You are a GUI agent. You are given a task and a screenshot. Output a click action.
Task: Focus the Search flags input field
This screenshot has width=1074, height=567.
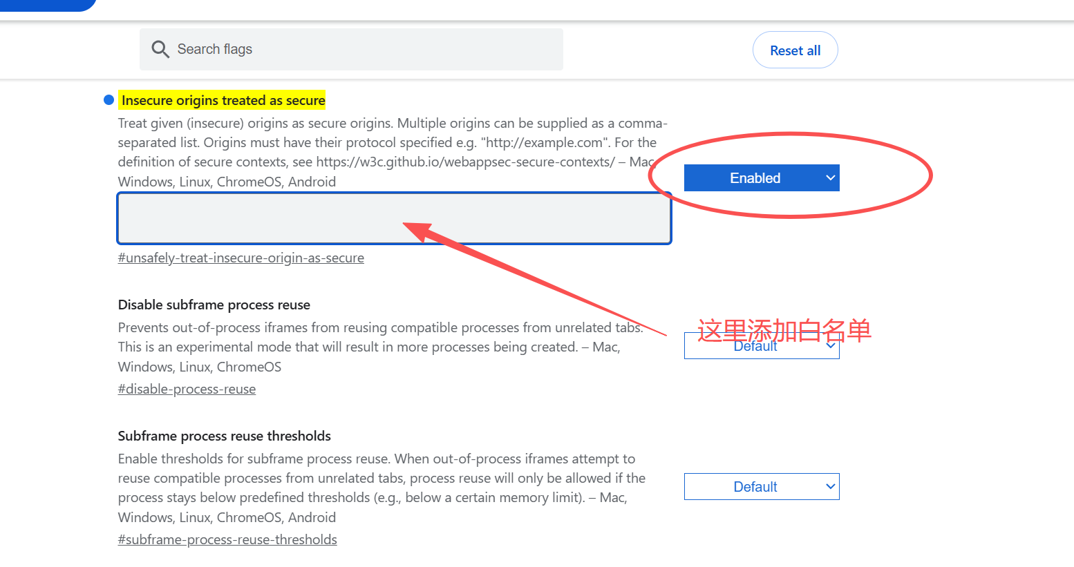click(366, 49)
